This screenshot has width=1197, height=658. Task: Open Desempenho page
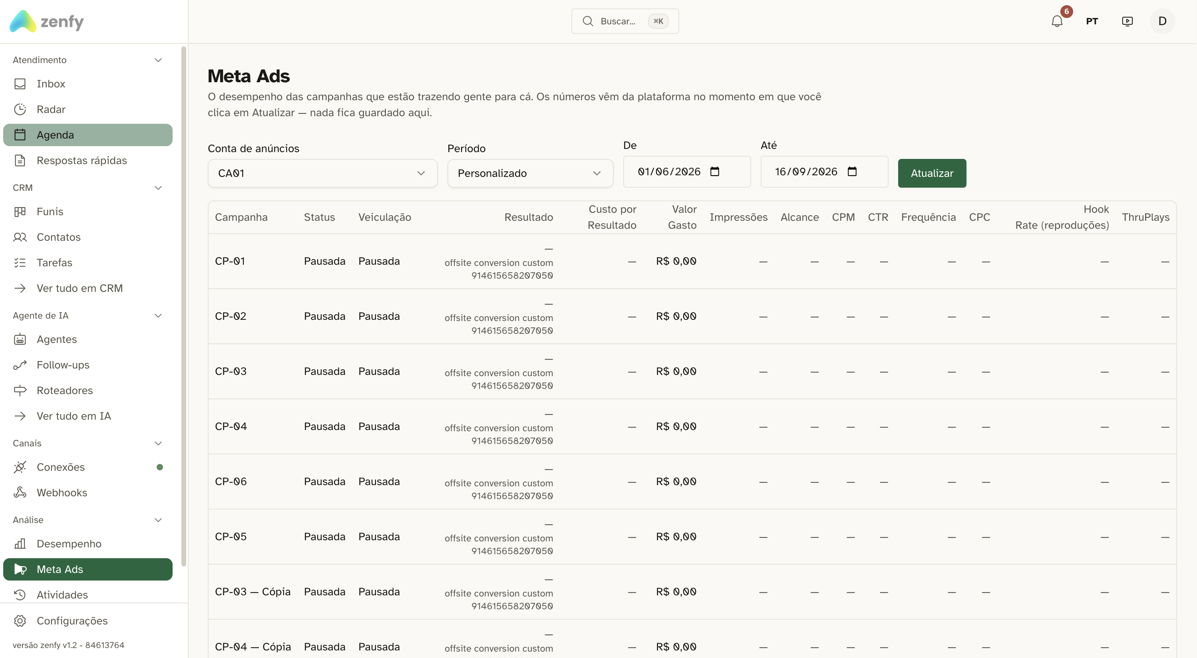[x=88, y=544]
